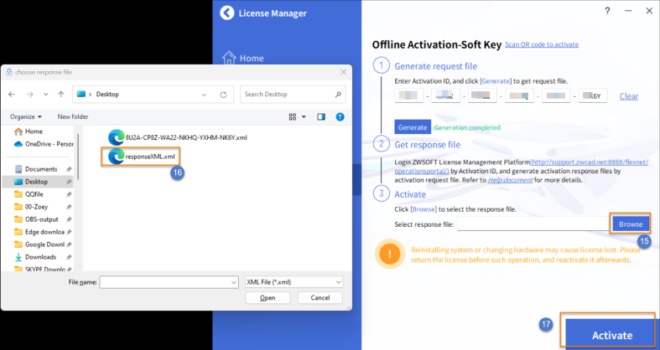Click the help question mark icon

[x=607, y=11]
